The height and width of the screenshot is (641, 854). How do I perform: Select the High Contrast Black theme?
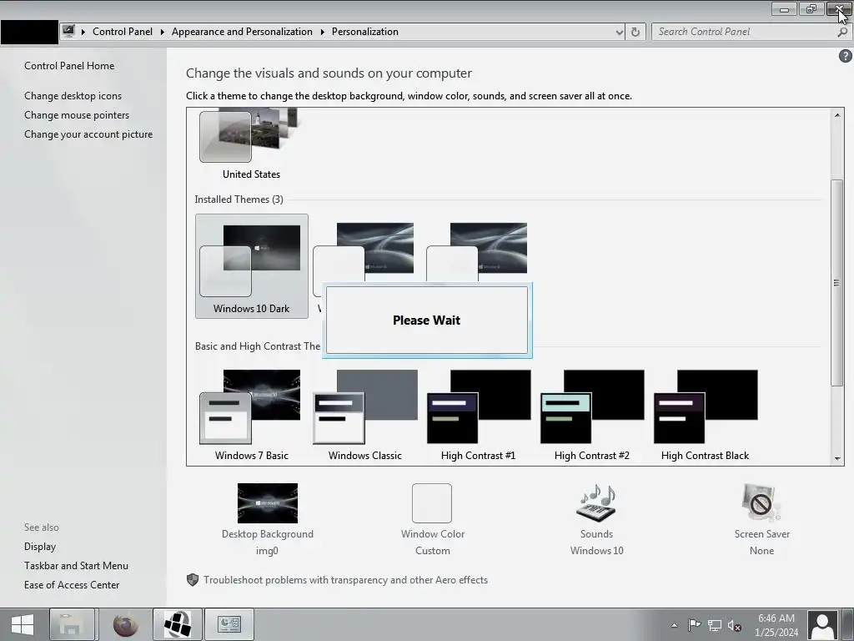(705, 416)
